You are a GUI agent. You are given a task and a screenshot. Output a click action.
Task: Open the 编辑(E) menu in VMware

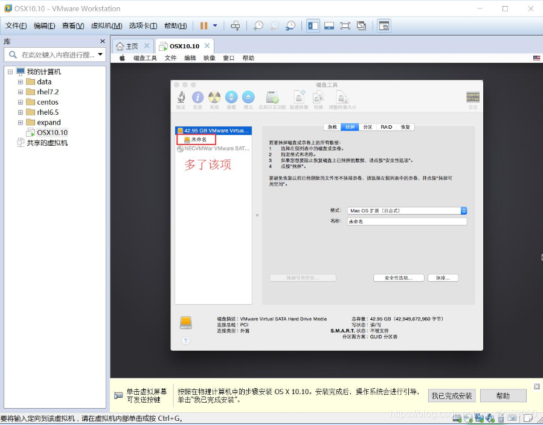44,25
